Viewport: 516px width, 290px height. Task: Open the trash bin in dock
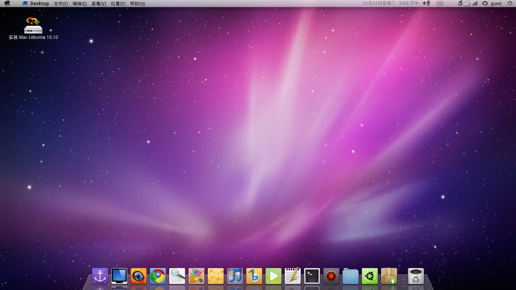pyautogui.click(x=416, y=276)
